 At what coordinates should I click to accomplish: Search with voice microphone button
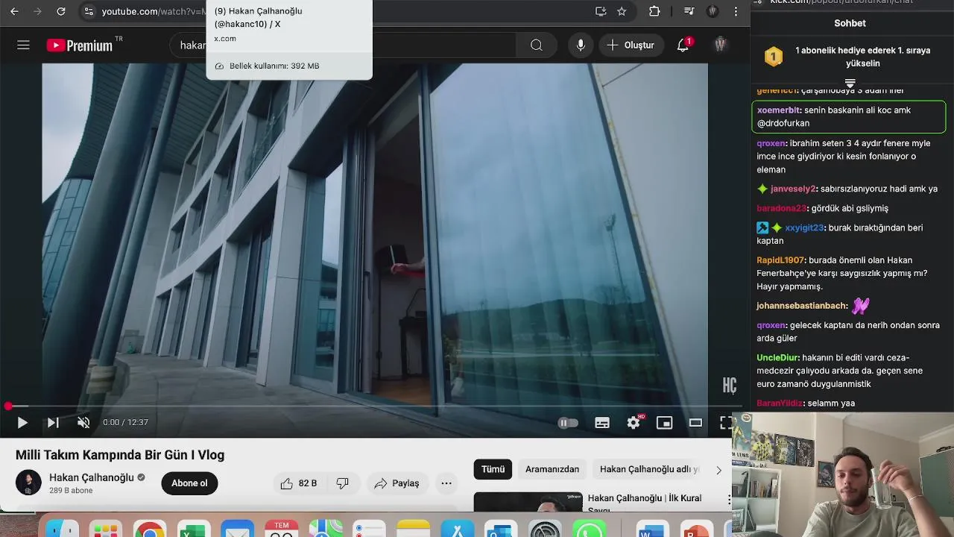pyautogui.click(x=581, y=45)
